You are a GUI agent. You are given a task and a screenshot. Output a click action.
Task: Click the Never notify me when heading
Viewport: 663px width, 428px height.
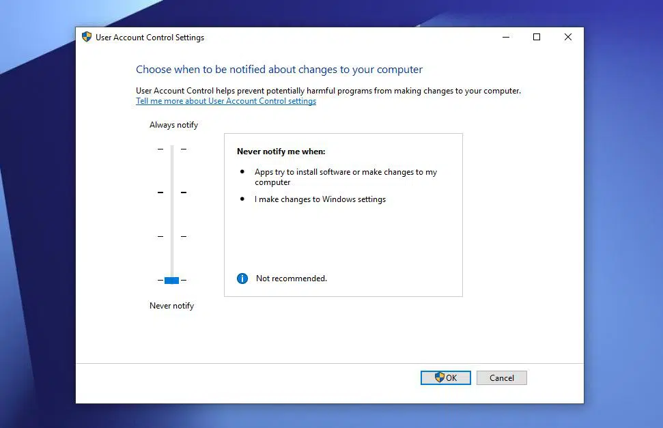click(x=281, y=152)
